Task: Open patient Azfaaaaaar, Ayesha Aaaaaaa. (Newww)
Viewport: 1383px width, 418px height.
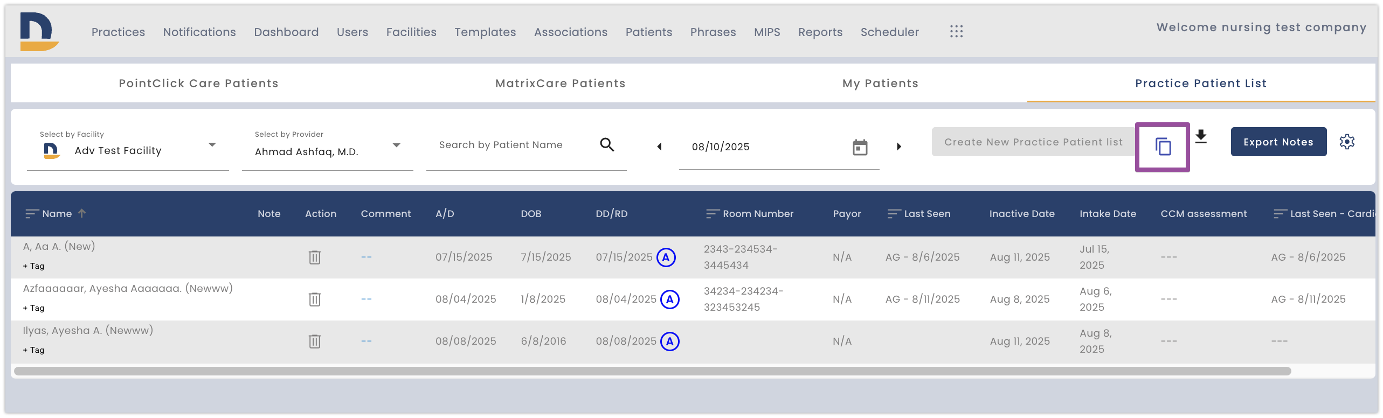Action: pyautogui.click(x=128, y=288)
